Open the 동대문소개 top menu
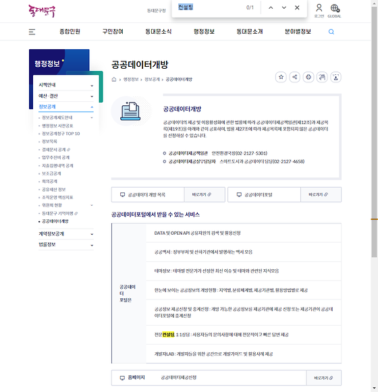The height and width of the screenshot is (392, 378). pyautogui.click(x=250, y=32)
